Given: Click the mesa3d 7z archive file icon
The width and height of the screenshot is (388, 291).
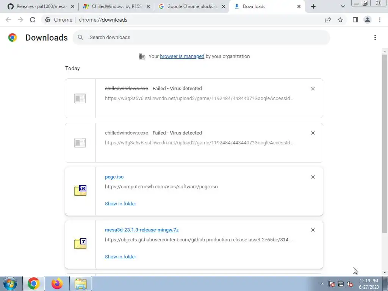Looking at the screenshot, I should tap(80, 244).
